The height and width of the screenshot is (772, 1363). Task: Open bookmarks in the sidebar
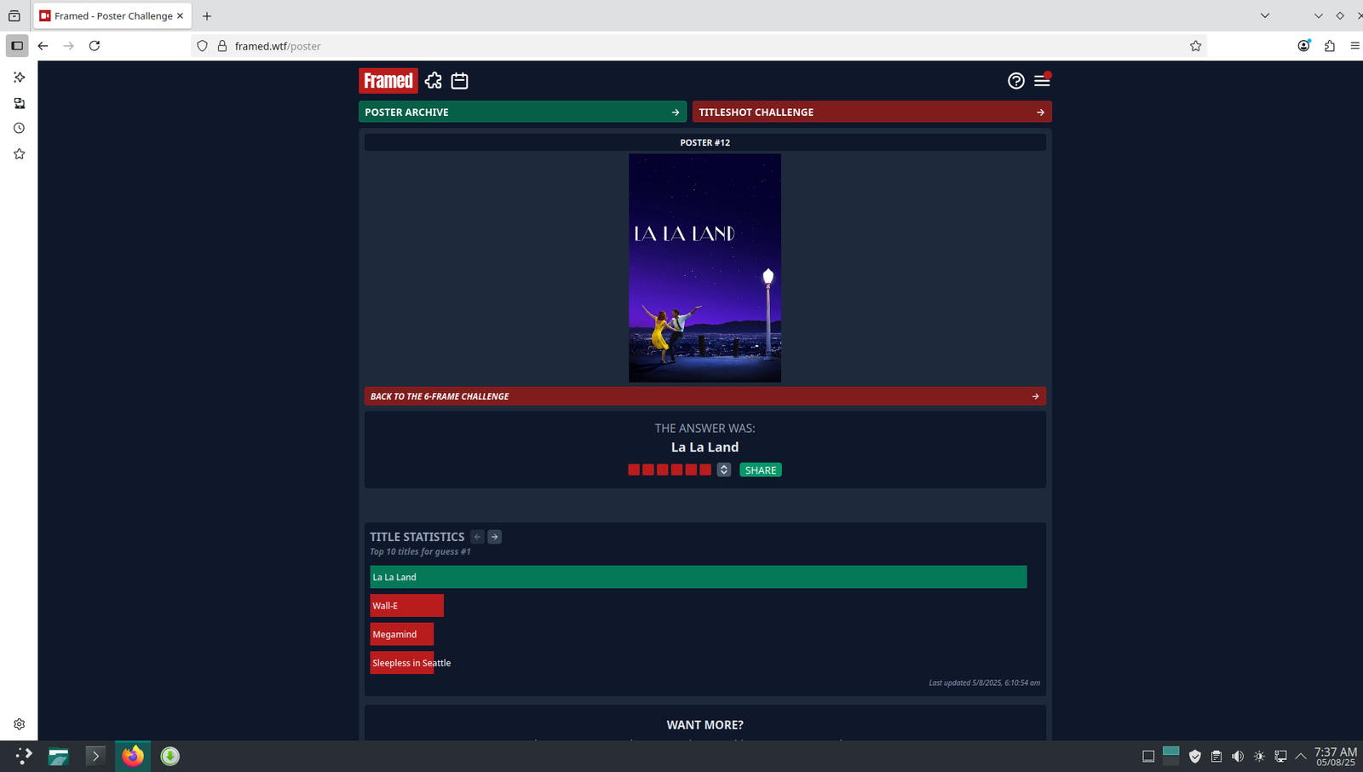tap(19, 154)
